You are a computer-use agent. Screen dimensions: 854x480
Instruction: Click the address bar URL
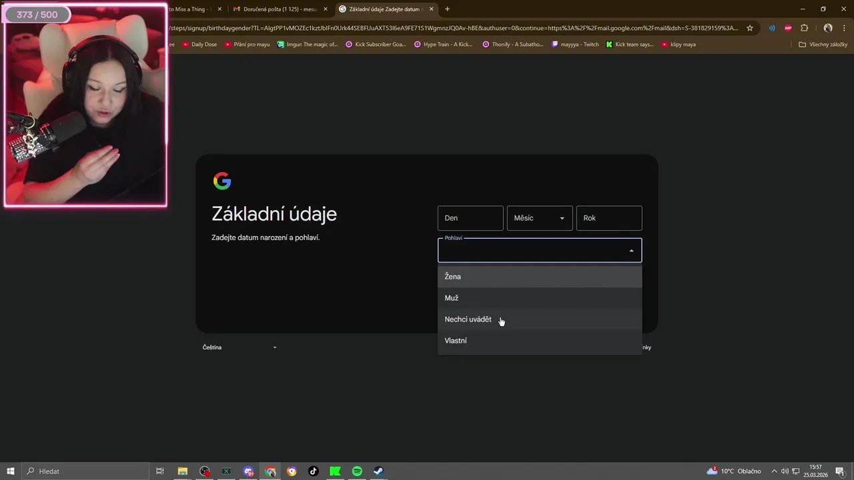point(454,28)
